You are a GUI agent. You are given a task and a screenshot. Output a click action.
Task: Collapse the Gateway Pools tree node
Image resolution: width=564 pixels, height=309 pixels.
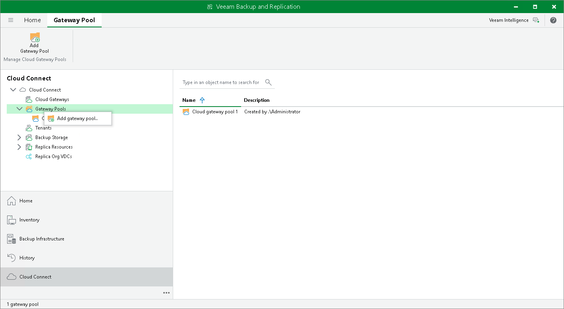pos(19,109)
